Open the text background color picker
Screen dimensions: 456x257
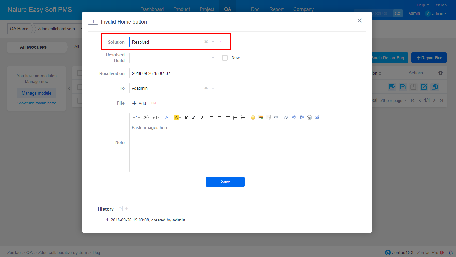click(177, 118)
